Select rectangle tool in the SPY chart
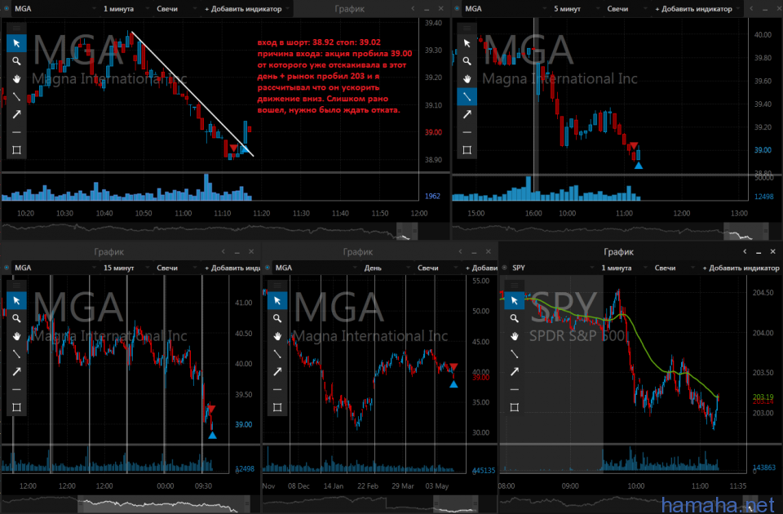Viewport: 783px width, 514px height. 515,407
